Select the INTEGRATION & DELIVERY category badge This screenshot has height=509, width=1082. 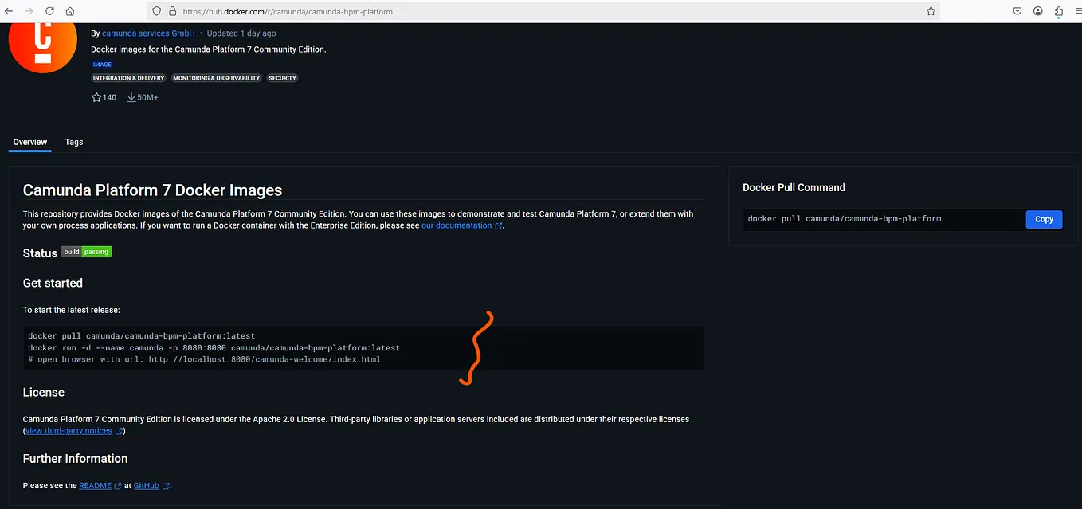pos(128,78)
